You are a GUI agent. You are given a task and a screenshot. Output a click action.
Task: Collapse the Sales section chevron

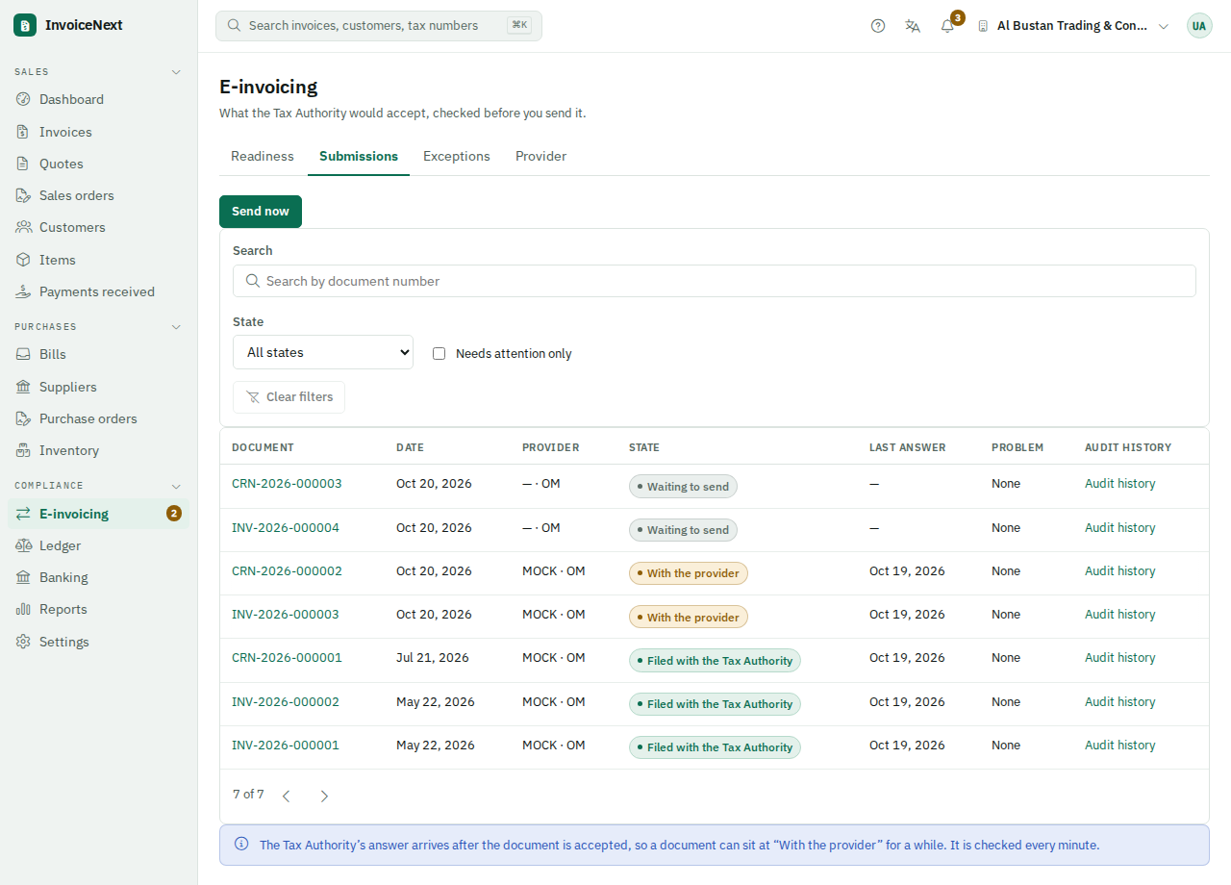click(176, 72)
